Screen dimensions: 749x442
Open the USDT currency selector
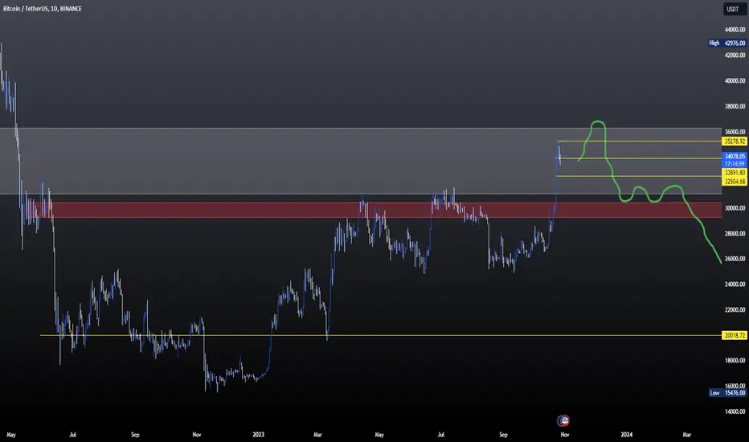point(733,9)
